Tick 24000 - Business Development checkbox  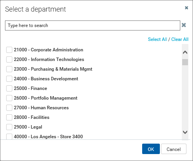pos(9,79)
